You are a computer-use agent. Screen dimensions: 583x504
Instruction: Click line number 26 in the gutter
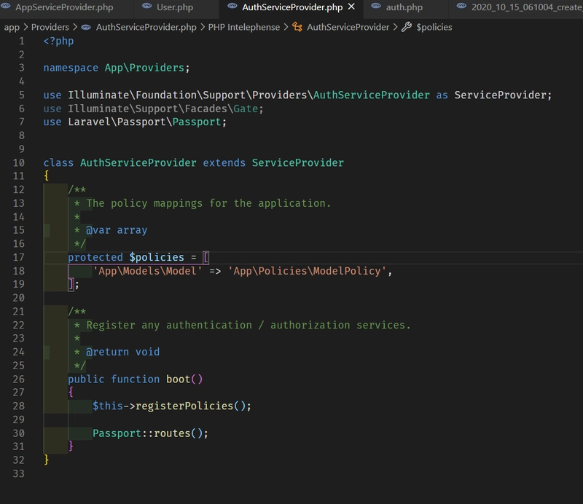click(19, 379)
